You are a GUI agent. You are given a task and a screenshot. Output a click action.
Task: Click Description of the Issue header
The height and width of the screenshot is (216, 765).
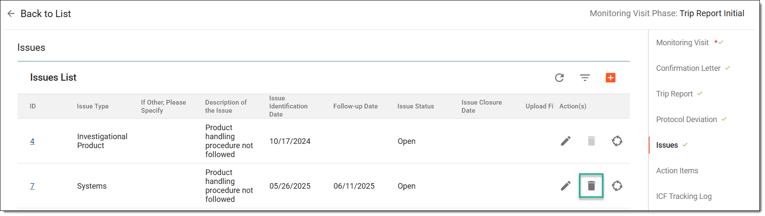pos(226,106)
